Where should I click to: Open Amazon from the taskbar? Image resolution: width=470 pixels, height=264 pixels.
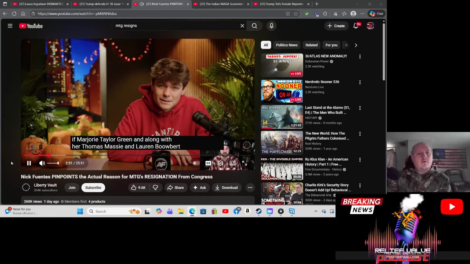click(247, 211)
